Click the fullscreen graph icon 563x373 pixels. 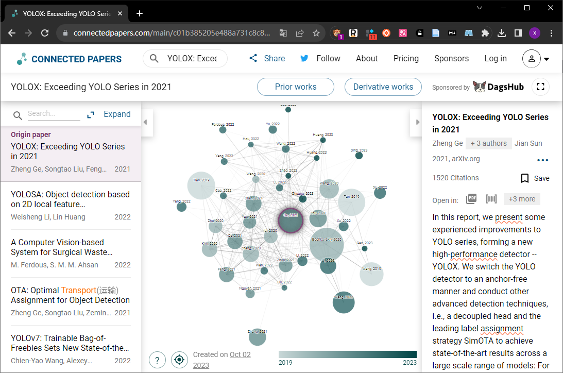point(540,87)
